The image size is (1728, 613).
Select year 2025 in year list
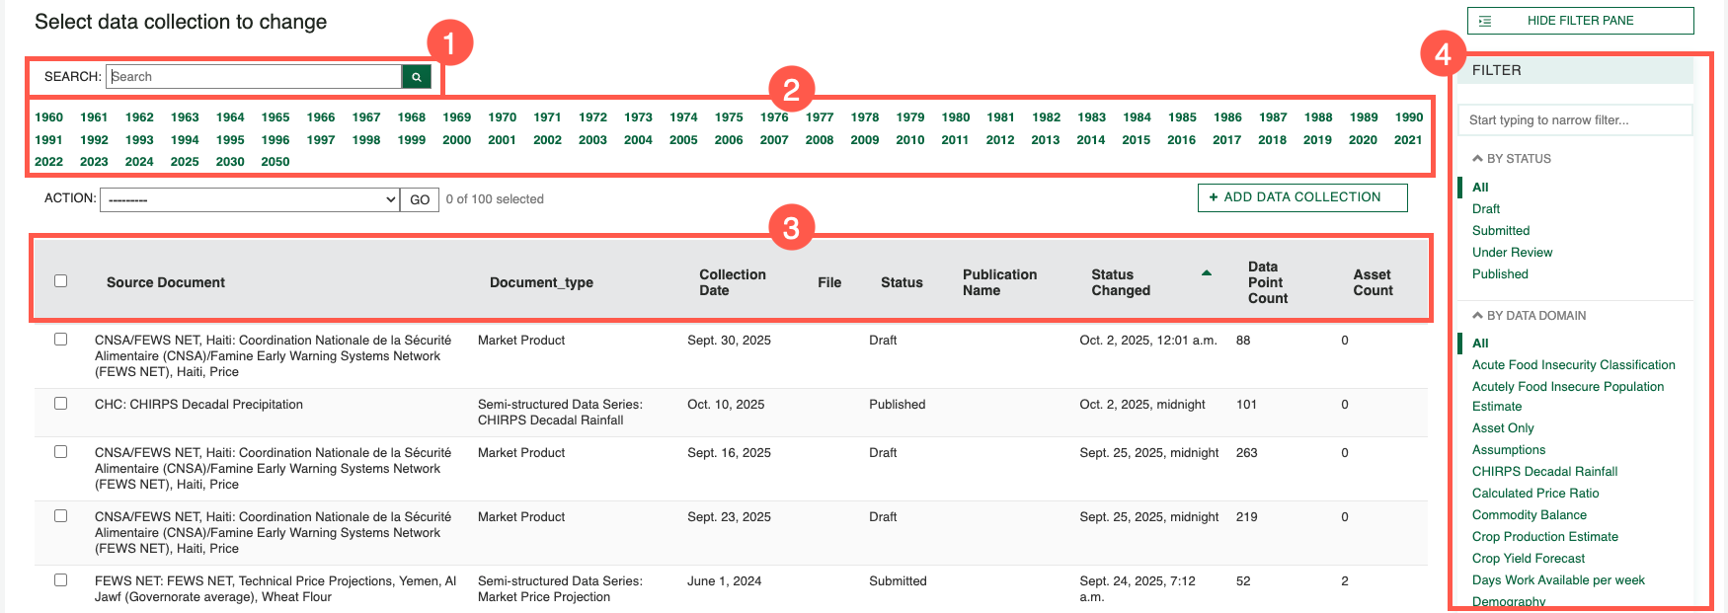pos(185,162)
